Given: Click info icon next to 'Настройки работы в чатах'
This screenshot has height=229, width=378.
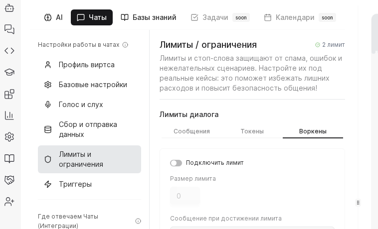Looking at the screenshot, I should pos(125,45).
